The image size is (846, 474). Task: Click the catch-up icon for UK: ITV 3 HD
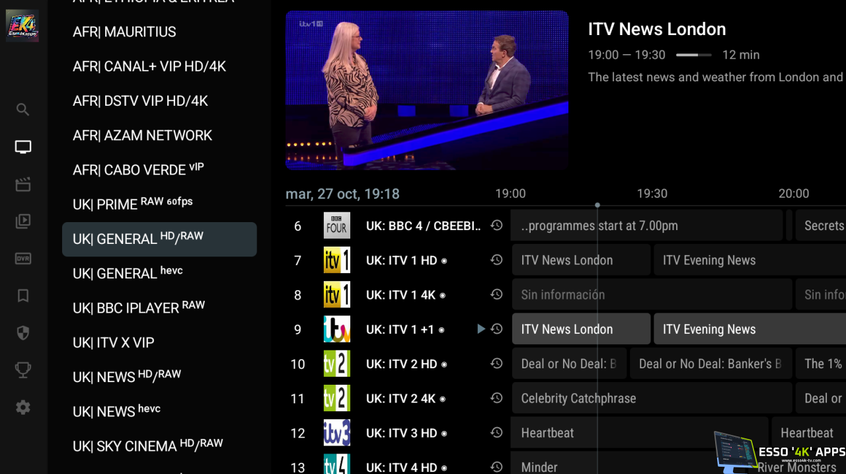497,432
